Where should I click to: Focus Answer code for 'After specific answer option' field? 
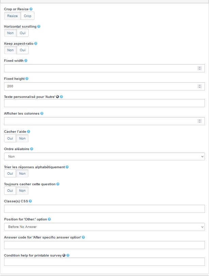click(104, 245)
